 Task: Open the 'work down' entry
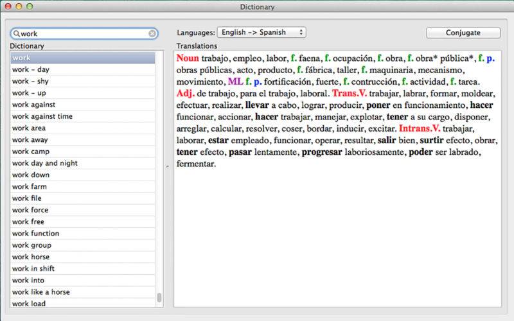click(x=83, y=175)
